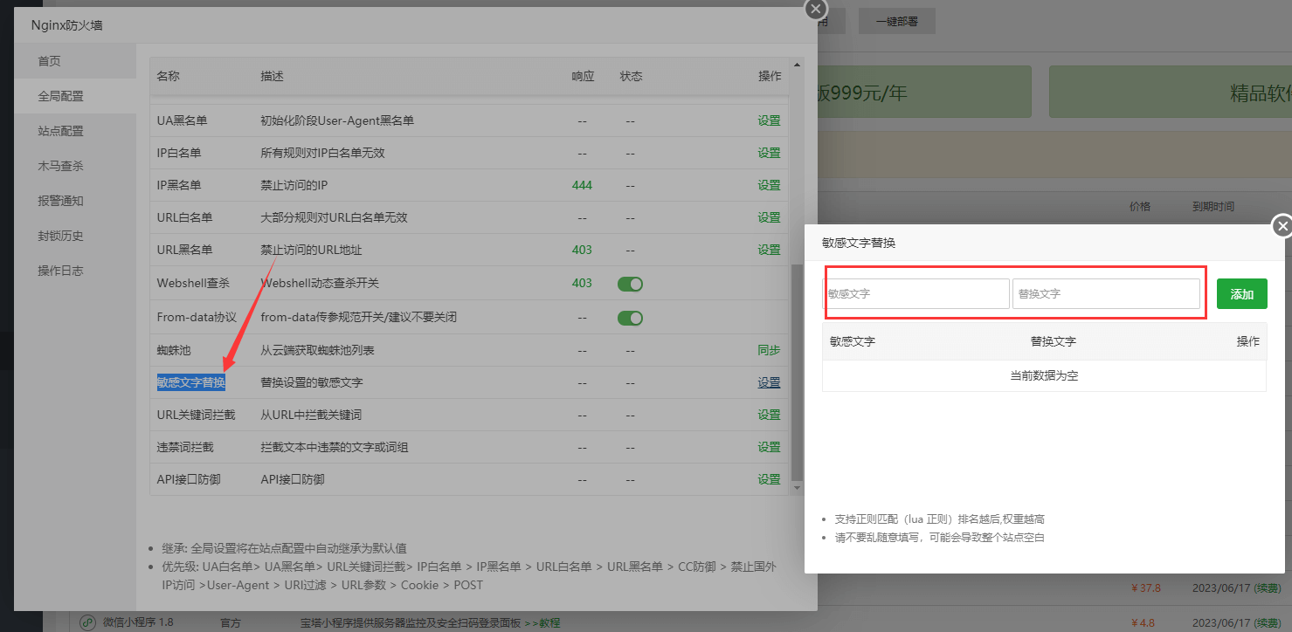Click the 一键部署 button in the background

[896, 22]
